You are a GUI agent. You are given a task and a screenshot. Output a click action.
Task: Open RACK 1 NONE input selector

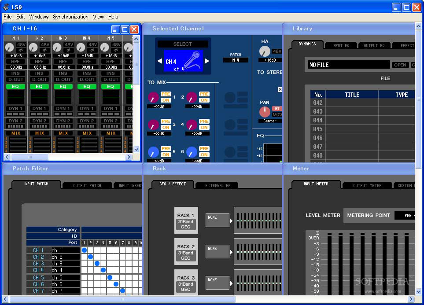pyautogui.click(x=218, y=220)
